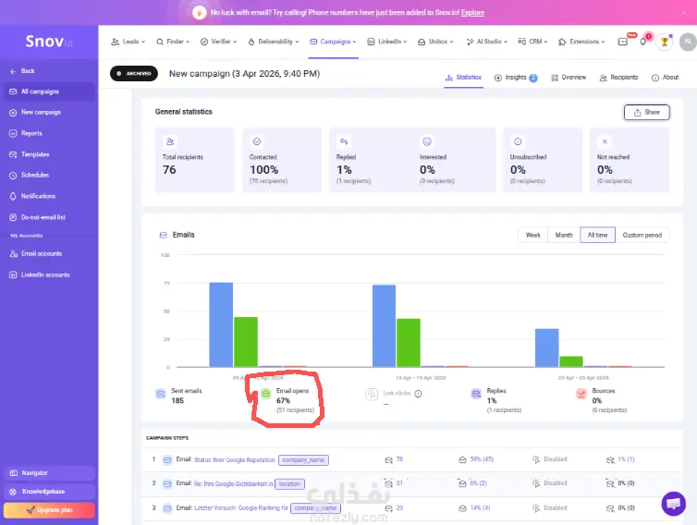697x525 pixels.
Task: Expand the AI Studio dropdown menu
Action: 487,42
